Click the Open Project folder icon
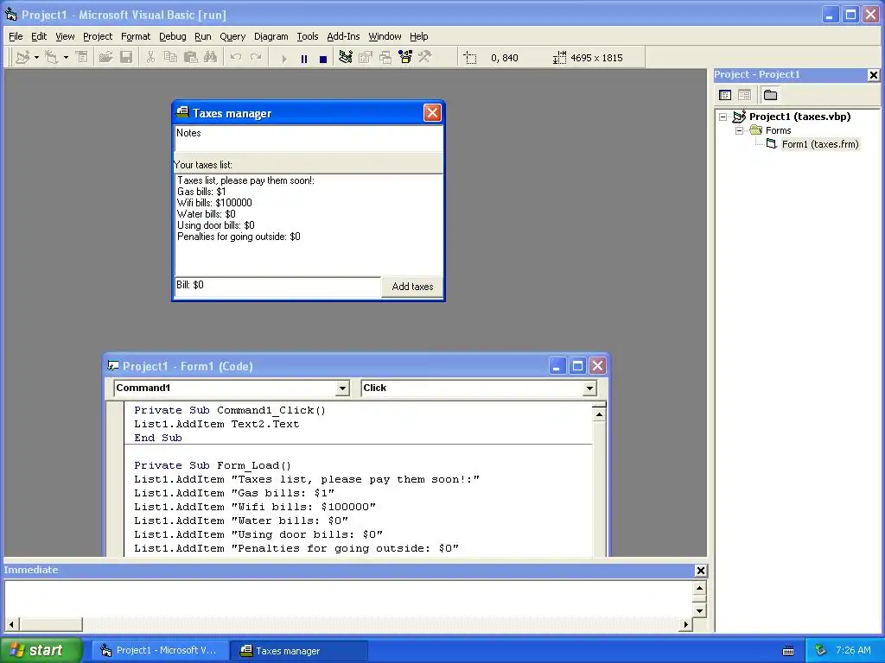 pos(105,57)
